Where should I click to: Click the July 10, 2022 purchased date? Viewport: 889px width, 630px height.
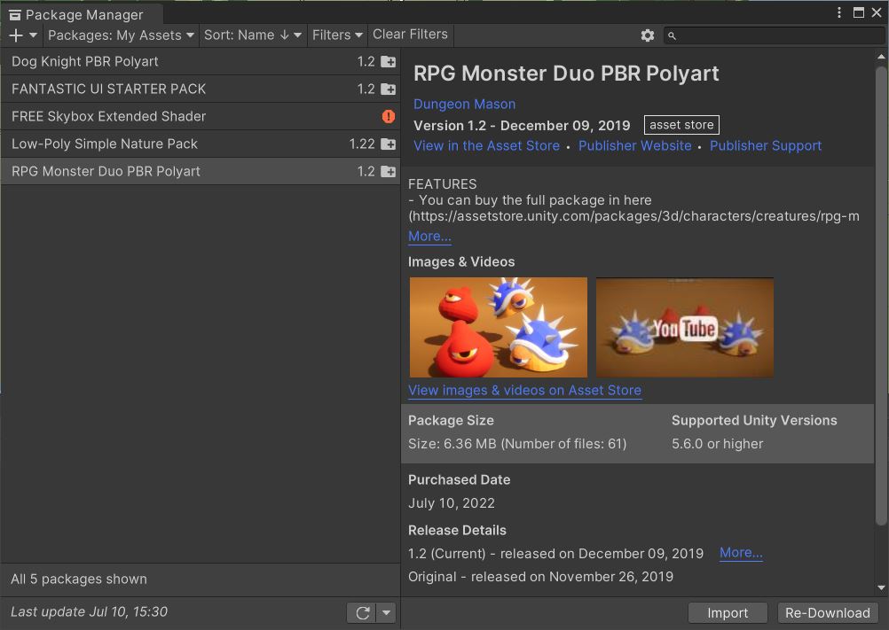click(x=452, y=503)
